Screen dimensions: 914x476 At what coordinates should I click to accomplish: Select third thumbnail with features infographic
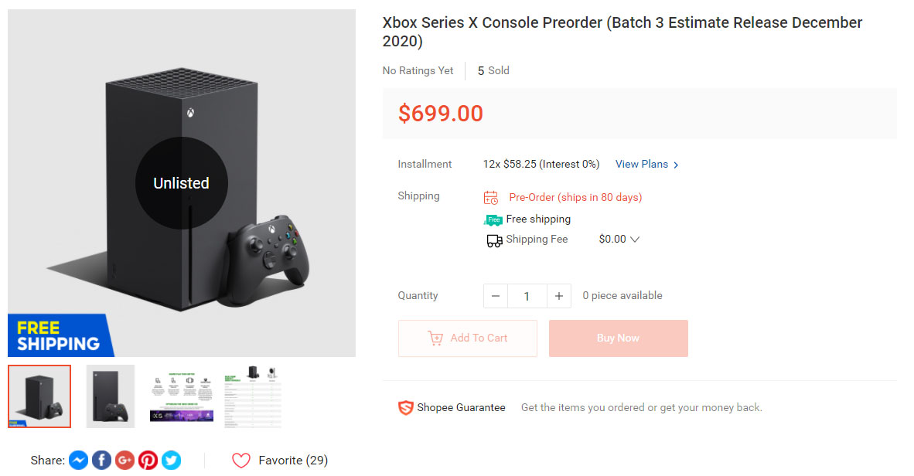182,396
